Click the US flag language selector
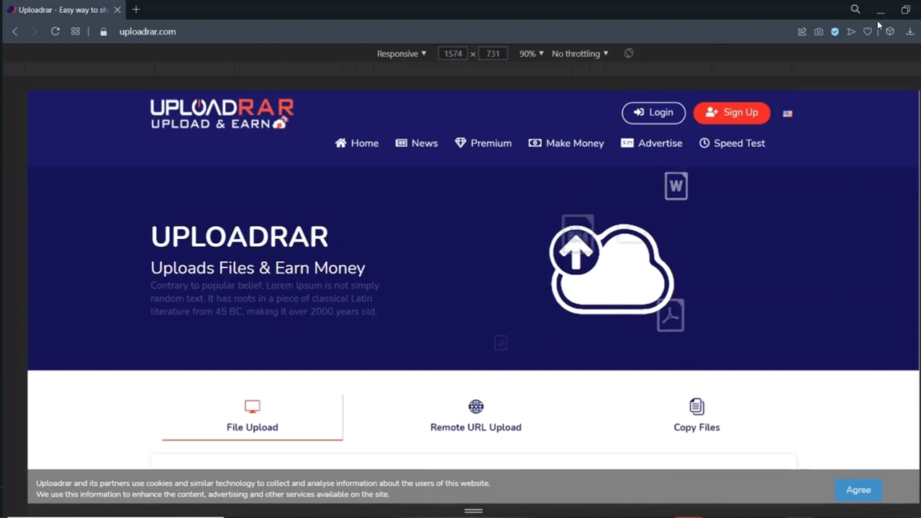Image resolution: width=921 pixels, height=518 pixels. point(788,113)
